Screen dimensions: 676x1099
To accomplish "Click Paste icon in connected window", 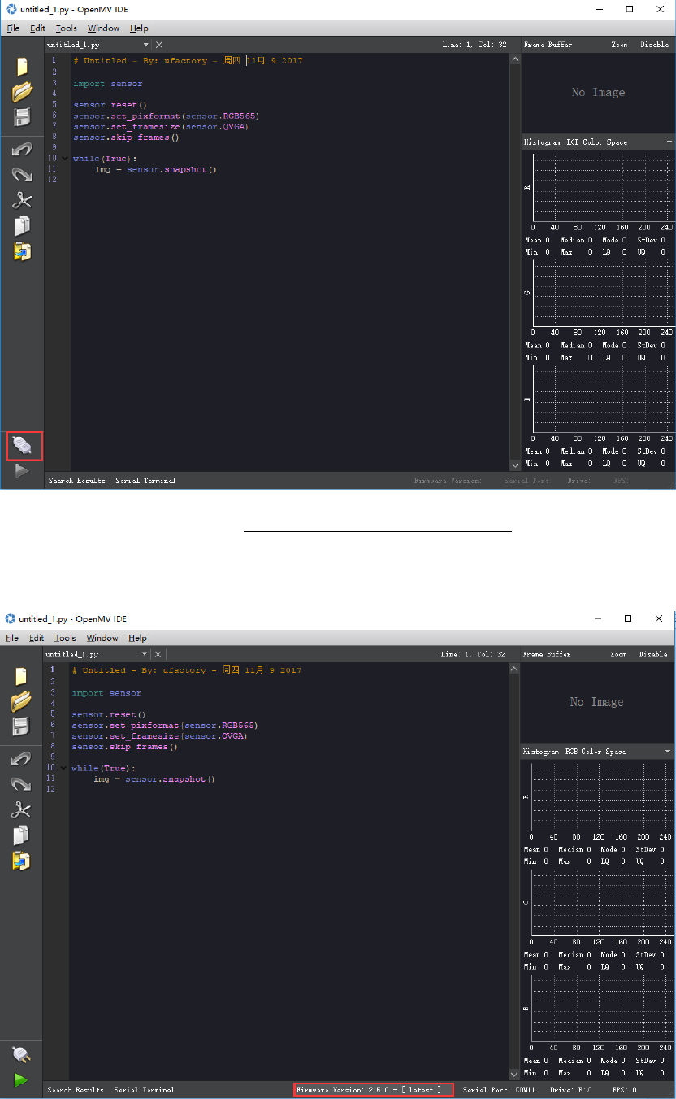I will (x=20, y=861).
